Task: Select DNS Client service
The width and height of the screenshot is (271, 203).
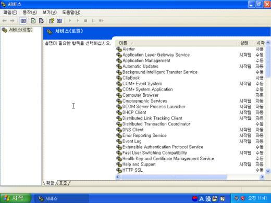Action: tap(133, 130)
